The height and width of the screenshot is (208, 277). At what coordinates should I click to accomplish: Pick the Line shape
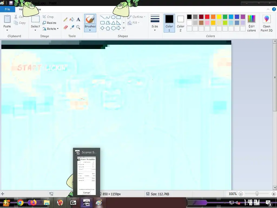pyautogui.click(x=103, y=17)
